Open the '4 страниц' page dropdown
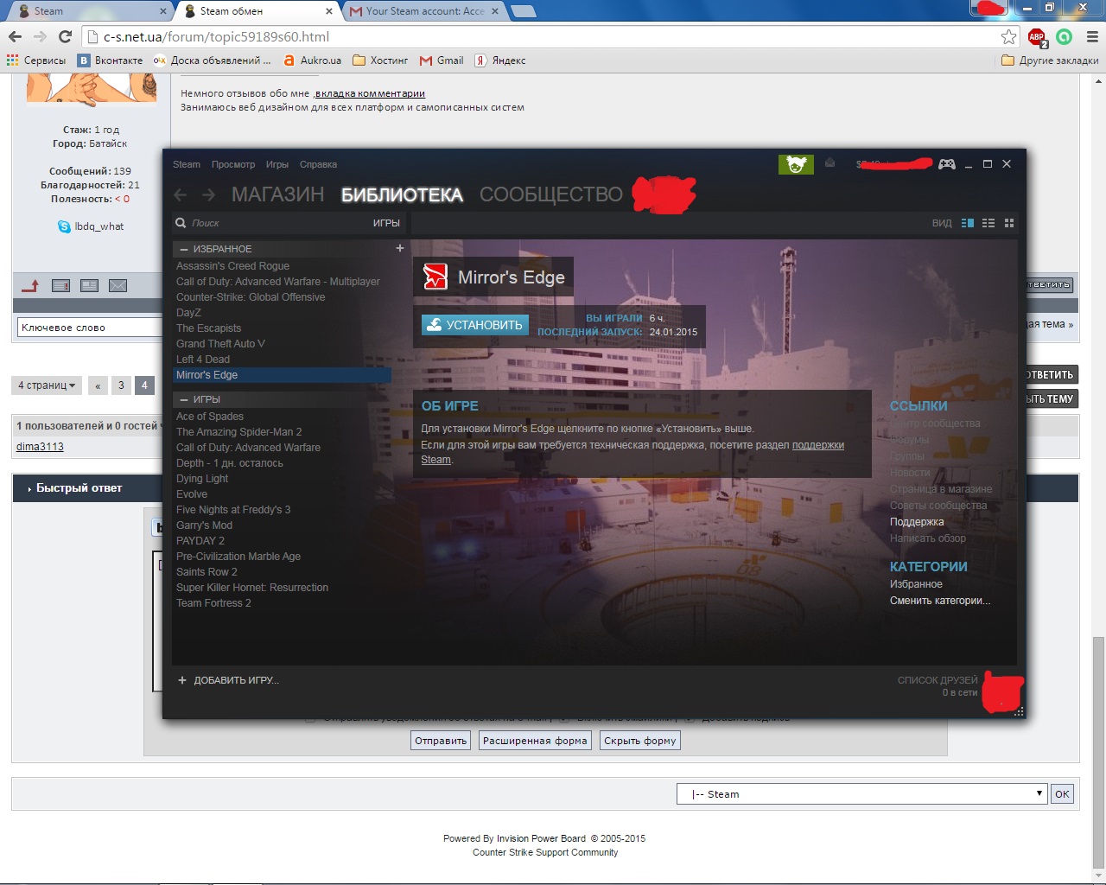 (x=47, y=385)
